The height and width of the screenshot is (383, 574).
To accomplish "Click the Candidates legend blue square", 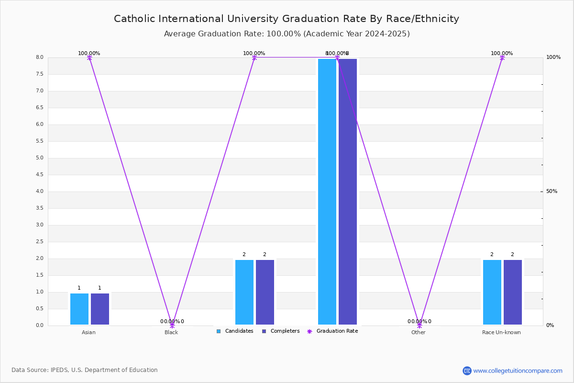I will click(x=219, y=331).
